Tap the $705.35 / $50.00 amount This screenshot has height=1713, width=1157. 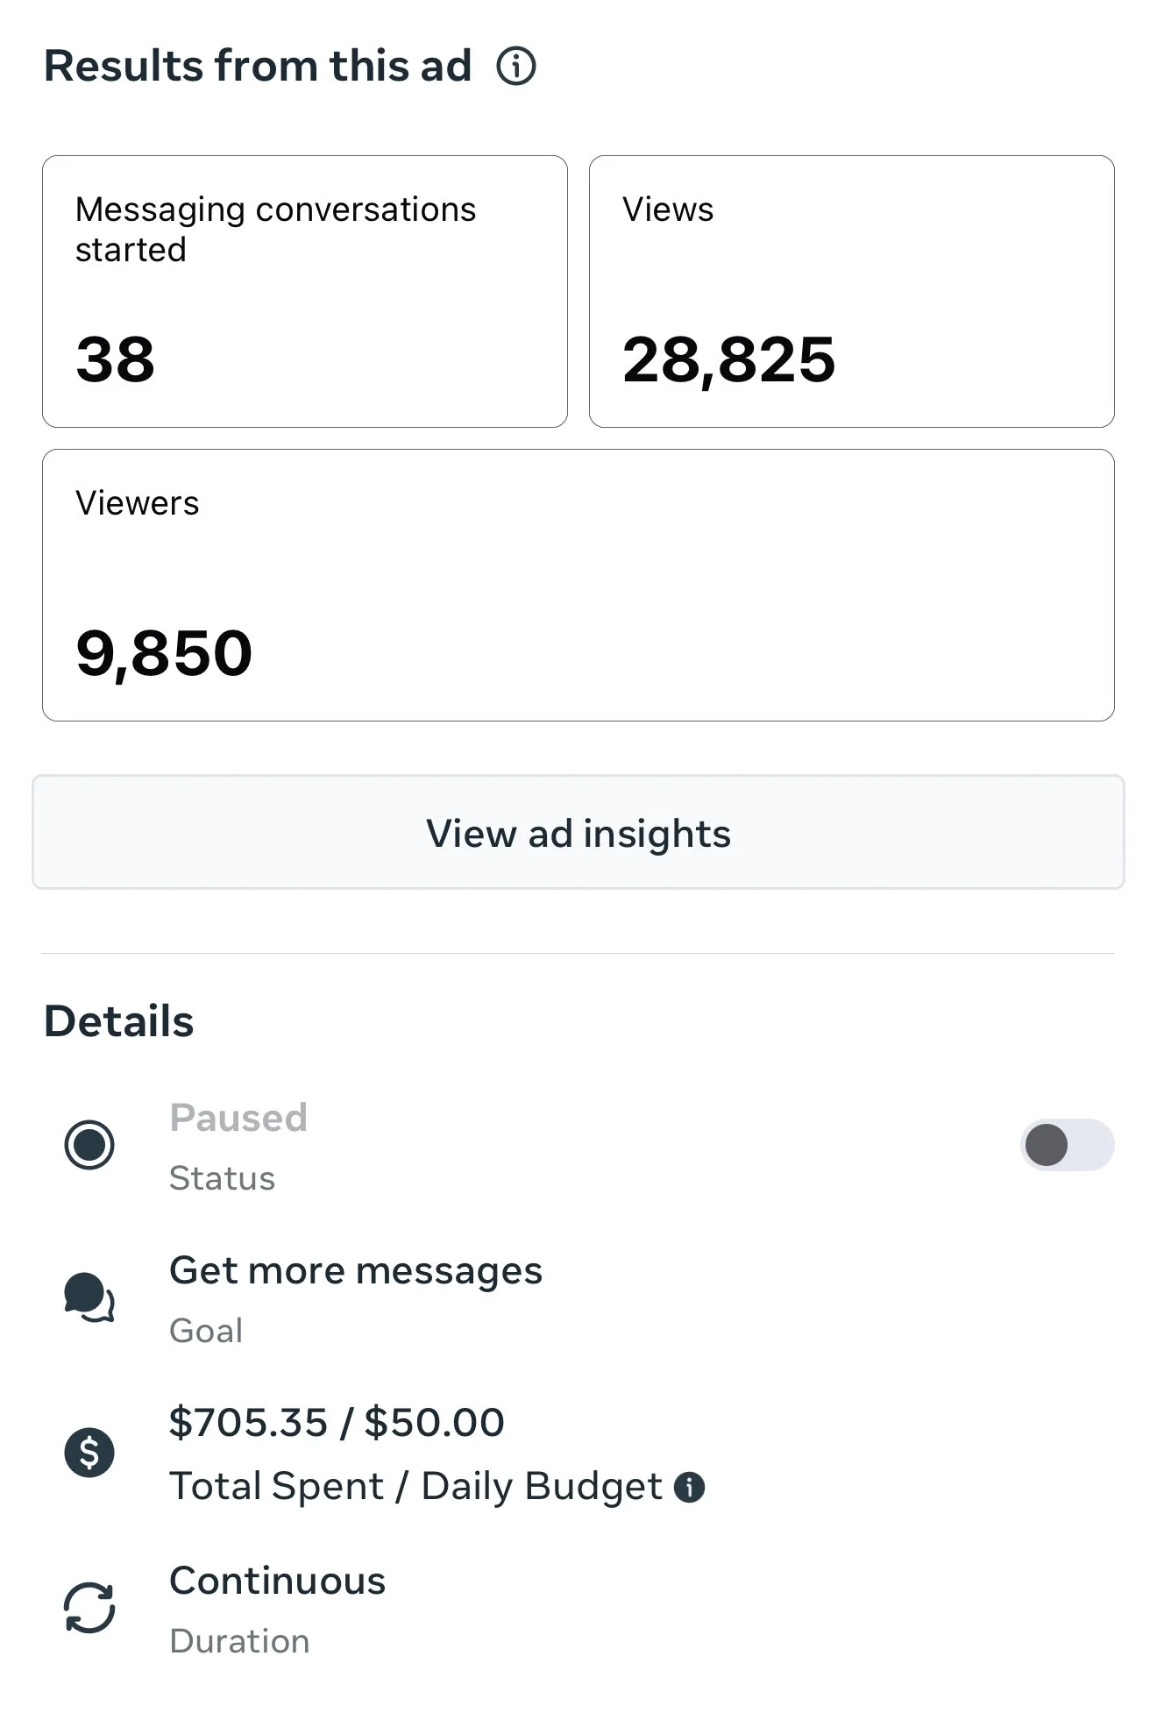point(337,1422)
